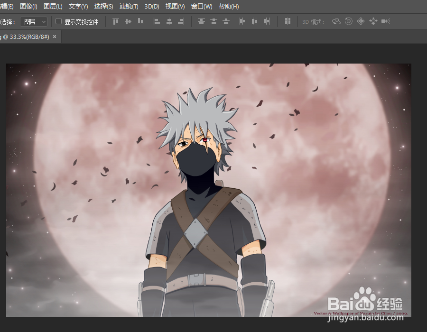Open the 图像(I) menu
This screenshot has height=332, width=427.
tap(28, 6)
